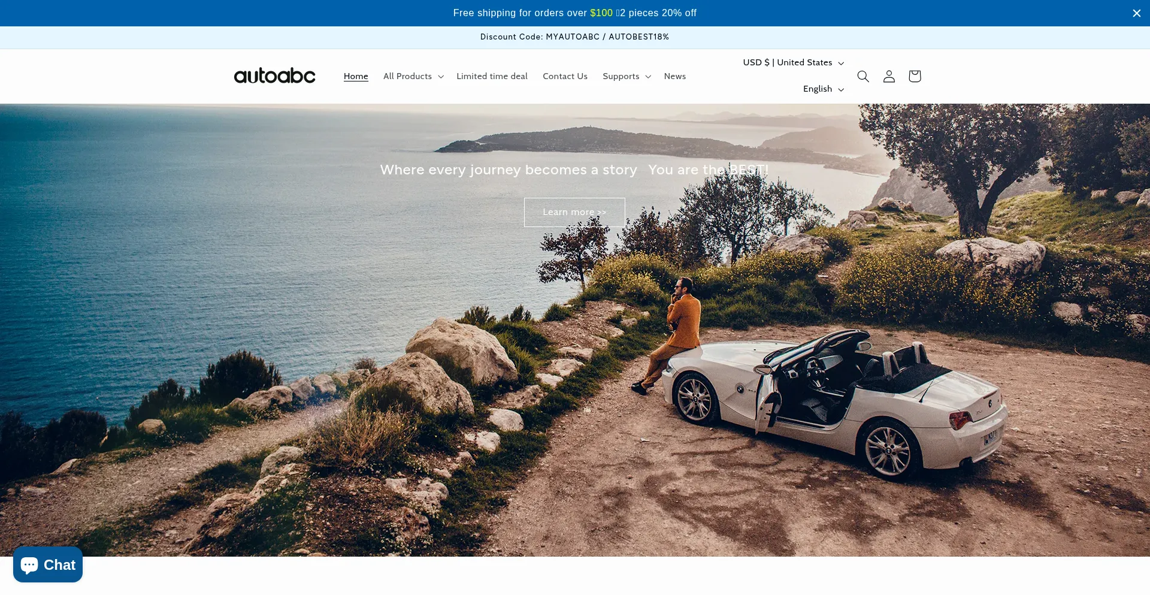This screenshot has width=1150, height=595.
Task: Click the autoabc logo
Action: click(x=274, y=76)
